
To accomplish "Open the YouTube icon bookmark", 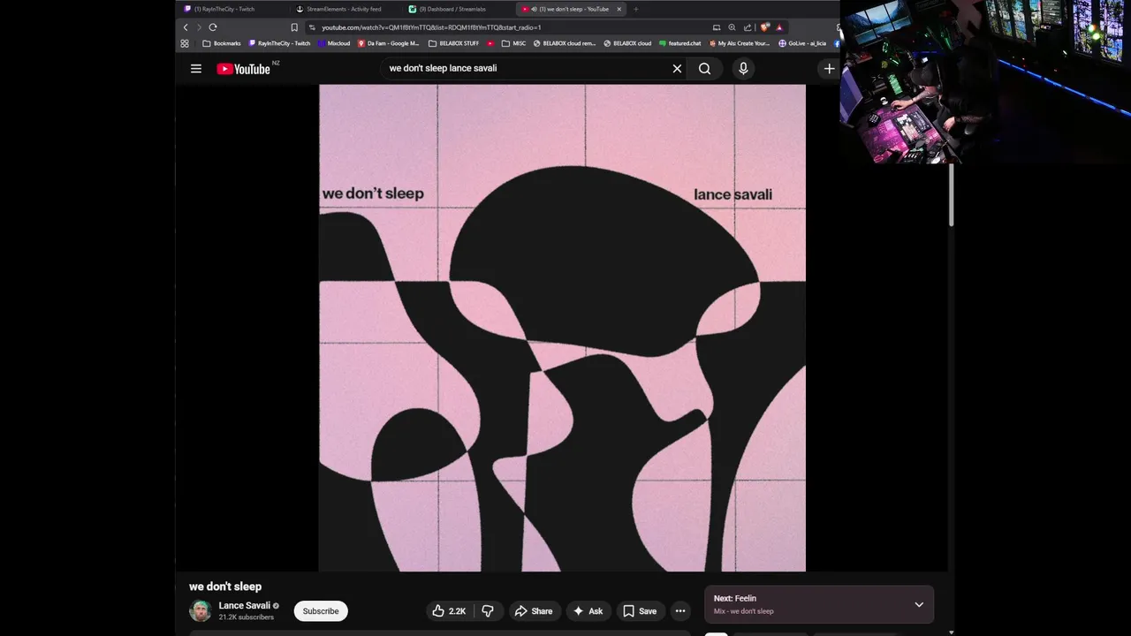I will [x=491, y=43].
